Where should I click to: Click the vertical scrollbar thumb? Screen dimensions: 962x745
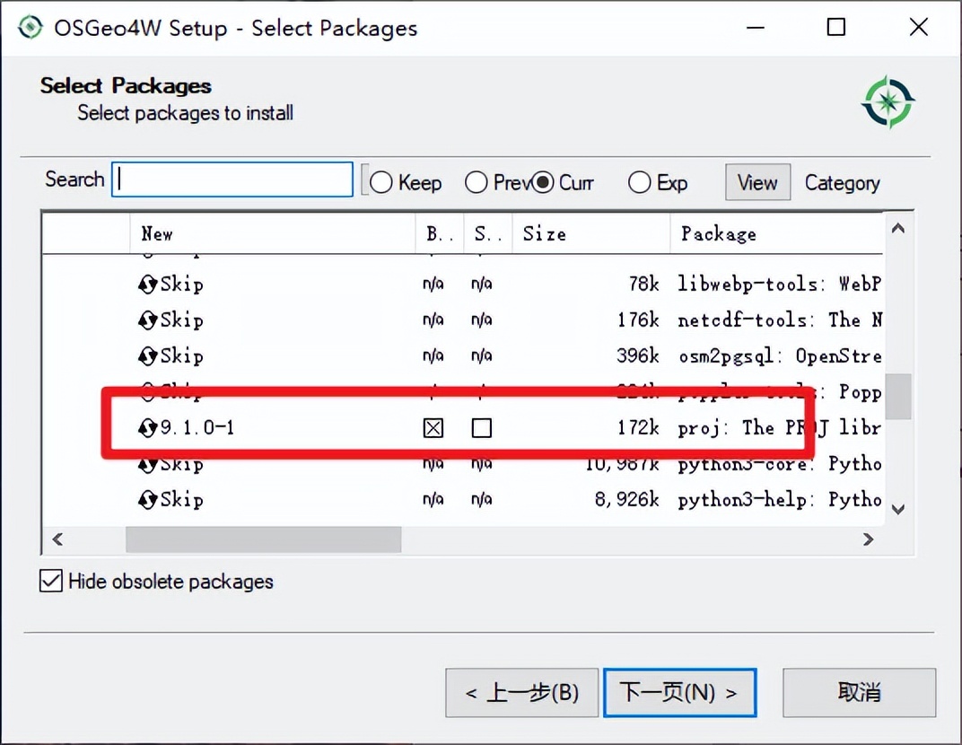898,396
